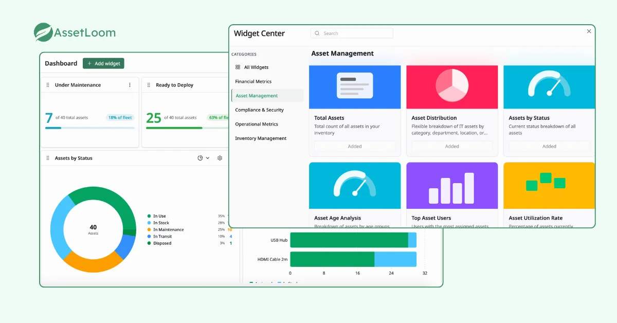Select Compliance & Security category
Screen dimensions: 617x323
tap(267, 110)
